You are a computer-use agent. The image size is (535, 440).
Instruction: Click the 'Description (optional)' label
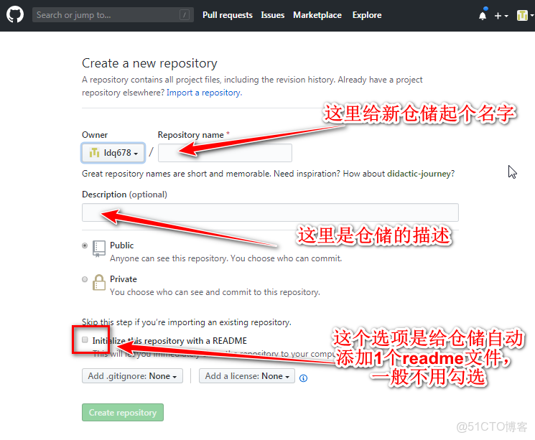point(124,195)
